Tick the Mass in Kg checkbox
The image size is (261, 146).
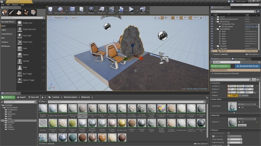point(213,136)
